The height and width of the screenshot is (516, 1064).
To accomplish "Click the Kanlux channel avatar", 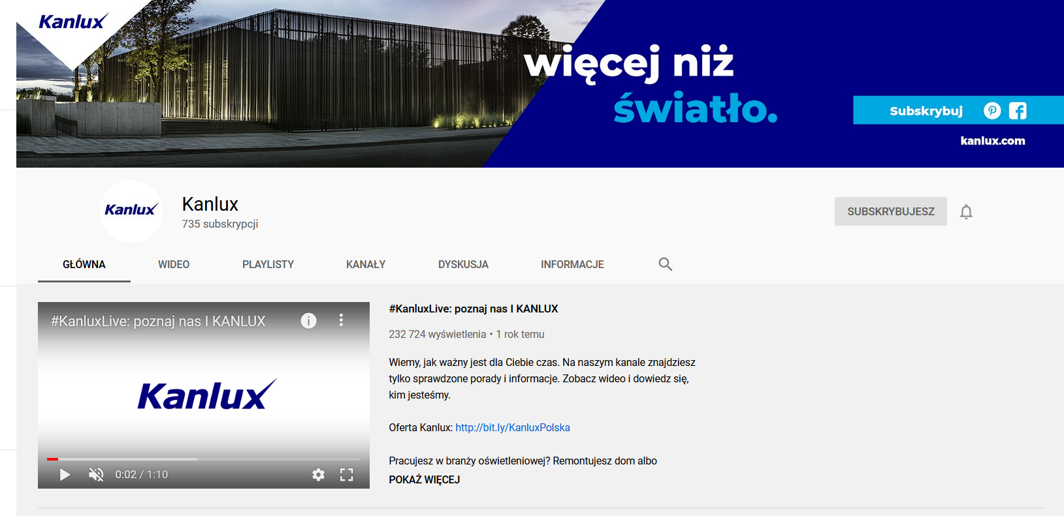I will (x=131, y=211).
